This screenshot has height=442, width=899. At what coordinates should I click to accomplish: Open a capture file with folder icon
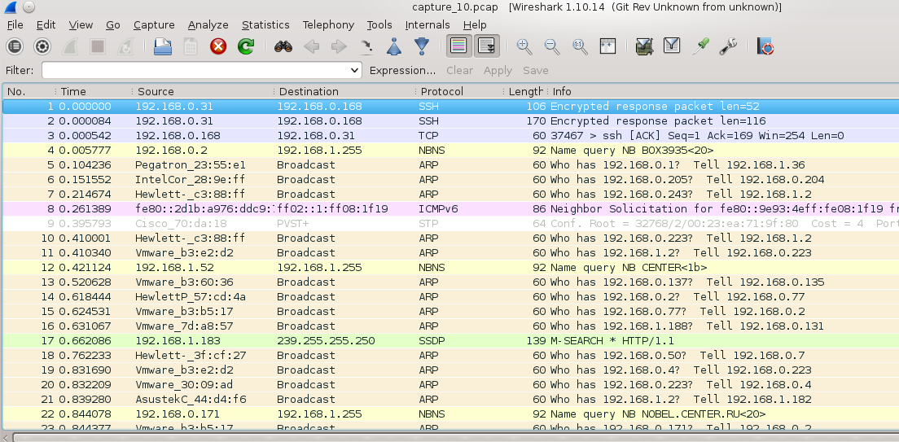[x=163, y=46]
